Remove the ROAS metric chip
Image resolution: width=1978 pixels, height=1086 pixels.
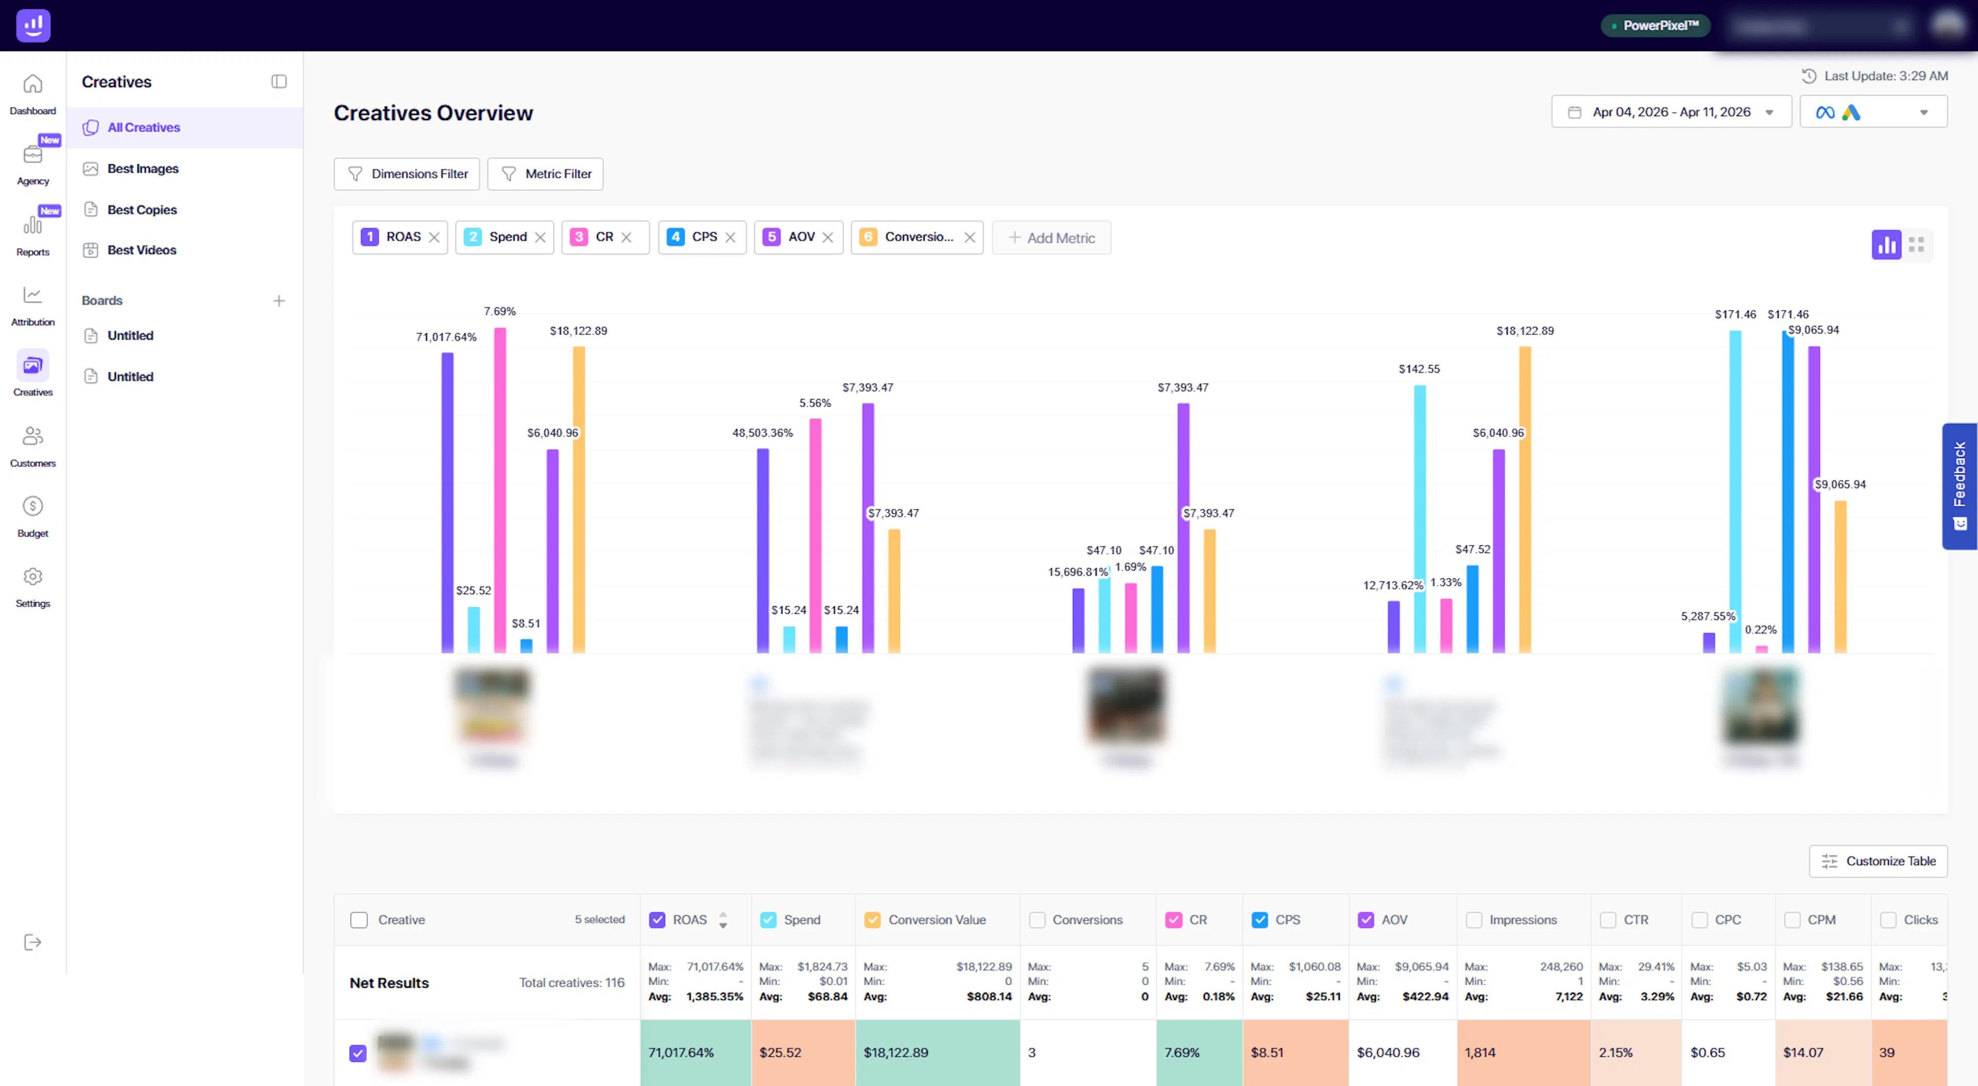(434, 237)
